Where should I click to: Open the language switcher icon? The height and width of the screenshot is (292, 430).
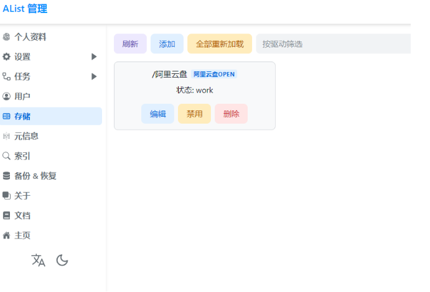(x=39, y=260)
